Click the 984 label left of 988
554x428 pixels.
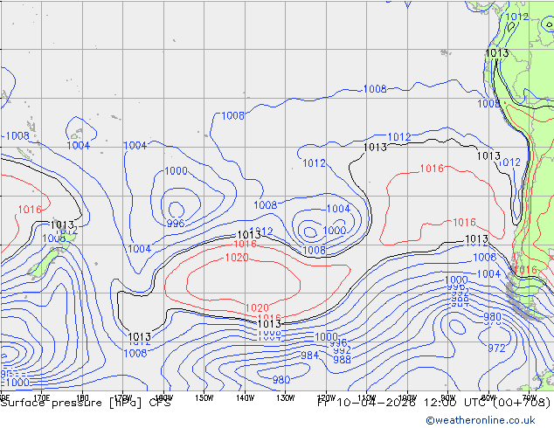(x=309, y=356)
